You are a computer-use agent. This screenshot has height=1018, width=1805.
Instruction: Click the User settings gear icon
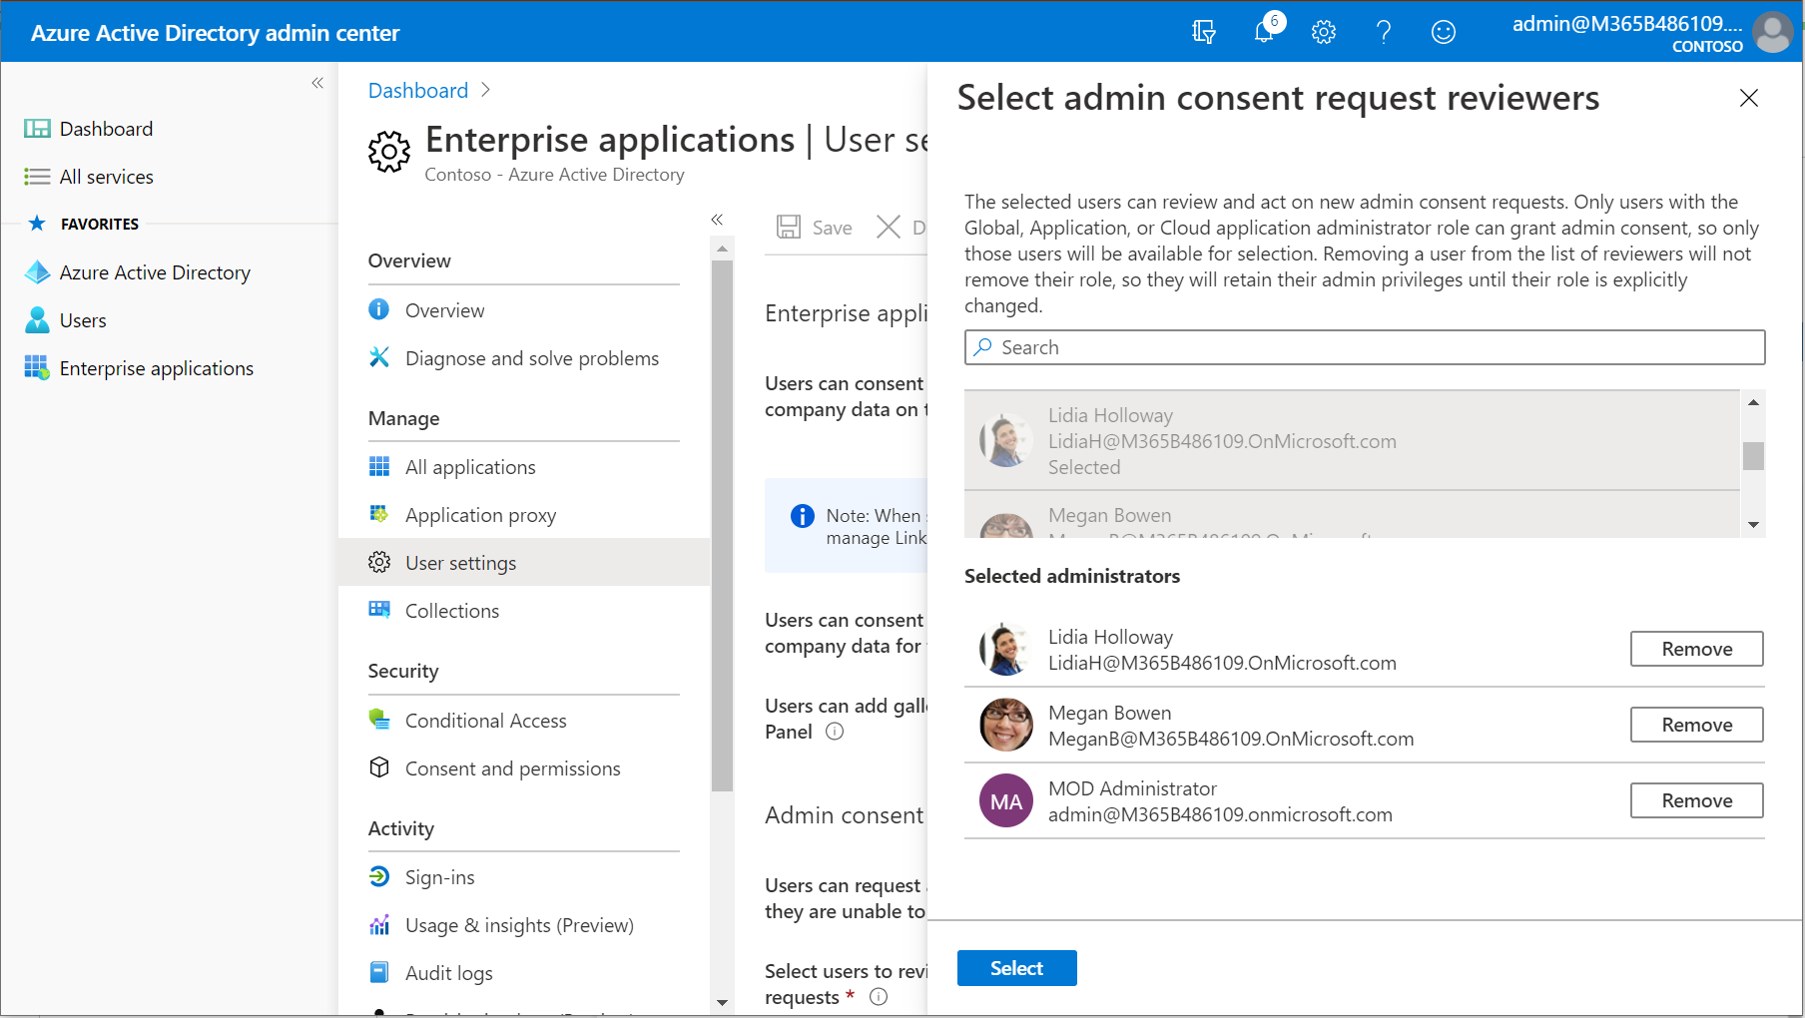pyautogui.click(x=379, y=562)
